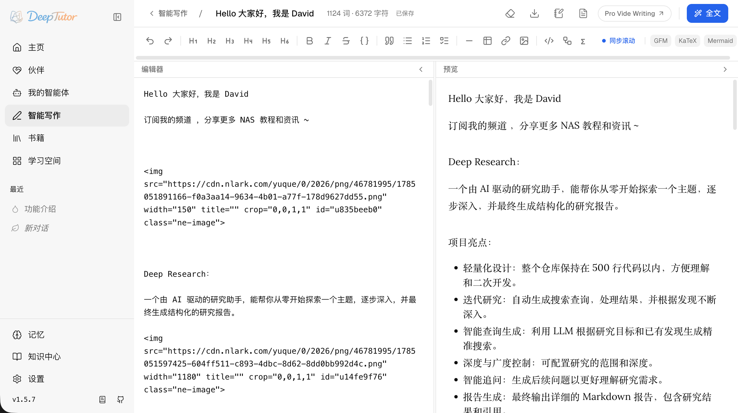
Task: Apply H2 heading format
Action: pos(211,41)
